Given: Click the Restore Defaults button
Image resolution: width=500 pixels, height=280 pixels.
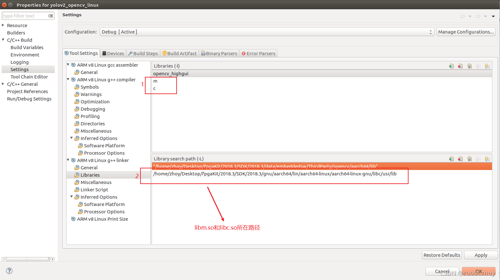Looking at the screenshot, I should [442, 255].
